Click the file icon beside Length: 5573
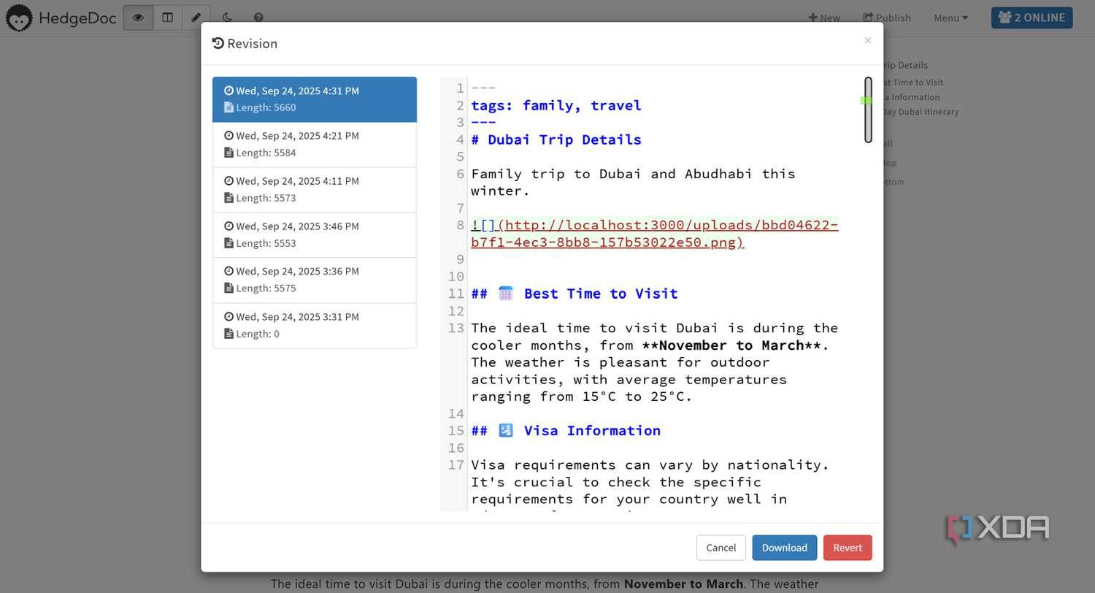Image resolution: width=1095 pixels, height=593 pixels. [x=228, y=198]
